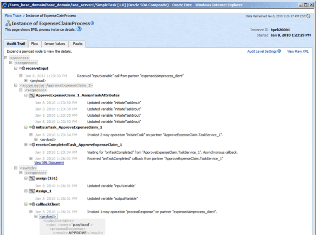This screenshot has height=235, width=316.
Task: Collapse the <process> root node
Action: (x=6, y=57)
